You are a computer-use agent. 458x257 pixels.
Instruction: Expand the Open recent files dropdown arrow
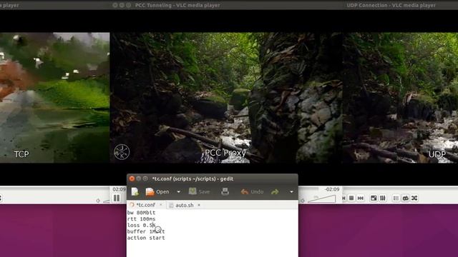tap(178, 192)
